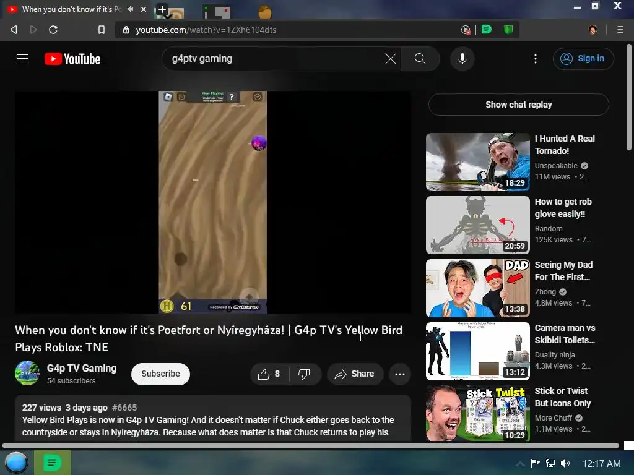The height and width of the screenshot is (475, 634).
Task: Reload the page
Action: coord(53,30)
